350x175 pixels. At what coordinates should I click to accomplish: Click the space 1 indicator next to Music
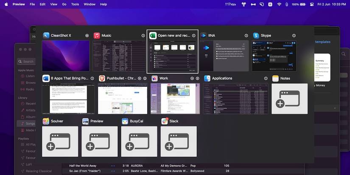tap(143, 36)
